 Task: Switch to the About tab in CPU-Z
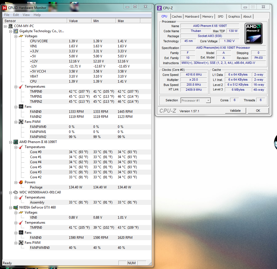pos(247,17)
